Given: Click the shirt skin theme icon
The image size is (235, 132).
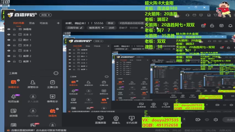Looking at the screenshot, I should tap(215, 15).
